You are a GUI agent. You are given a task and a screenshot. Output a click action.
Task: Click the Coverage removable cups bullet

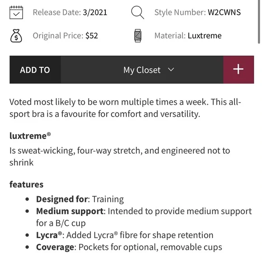coord(129,247)
